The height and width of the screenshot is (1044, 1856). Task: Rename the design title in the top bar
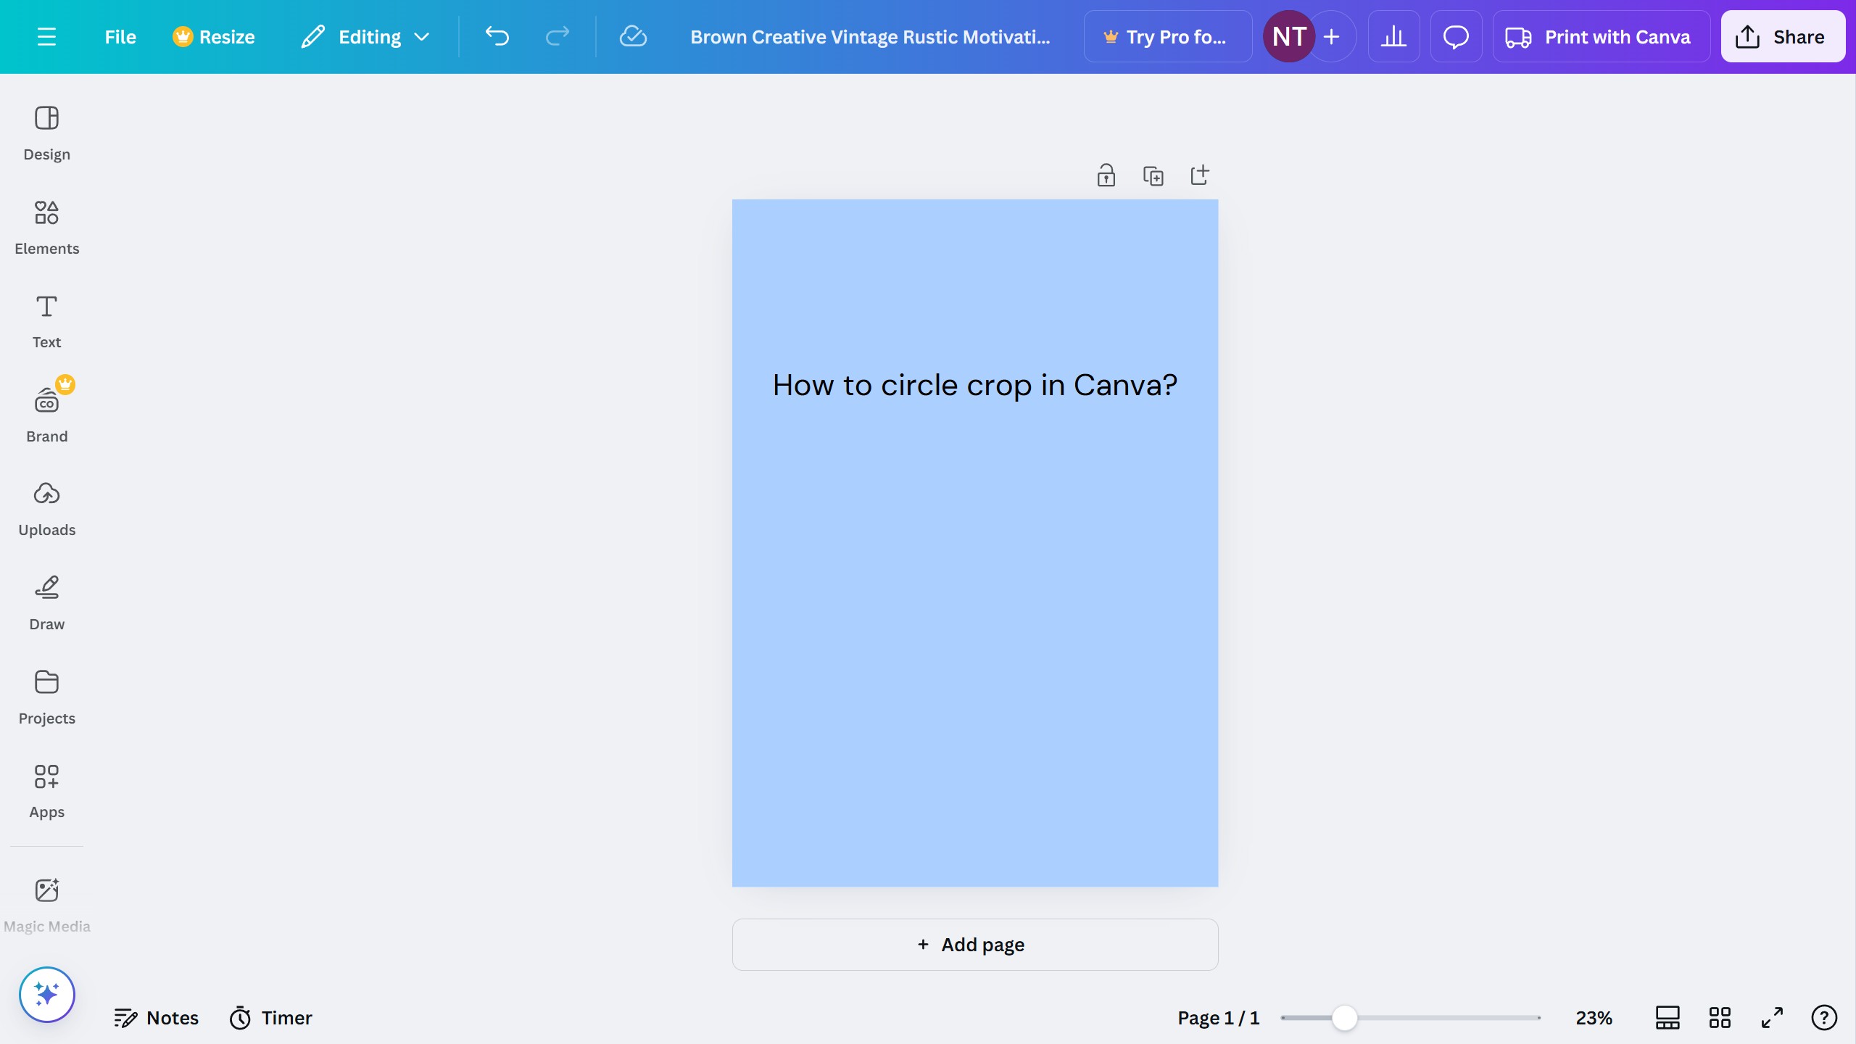tap(869, 36)
